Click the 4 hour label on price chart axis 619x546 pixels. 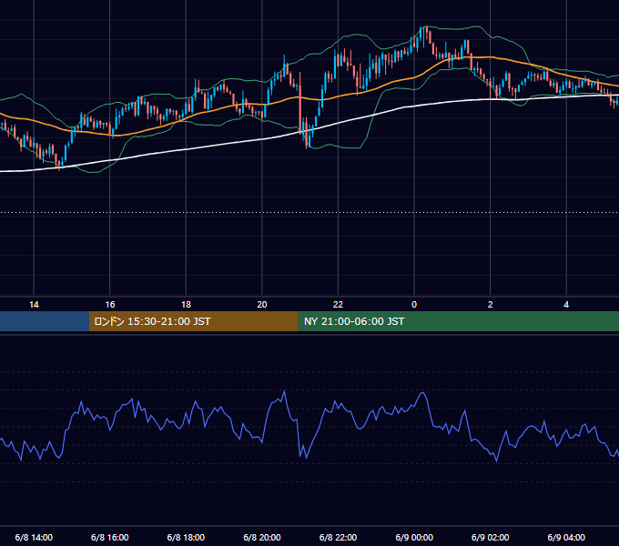(566, 305)
